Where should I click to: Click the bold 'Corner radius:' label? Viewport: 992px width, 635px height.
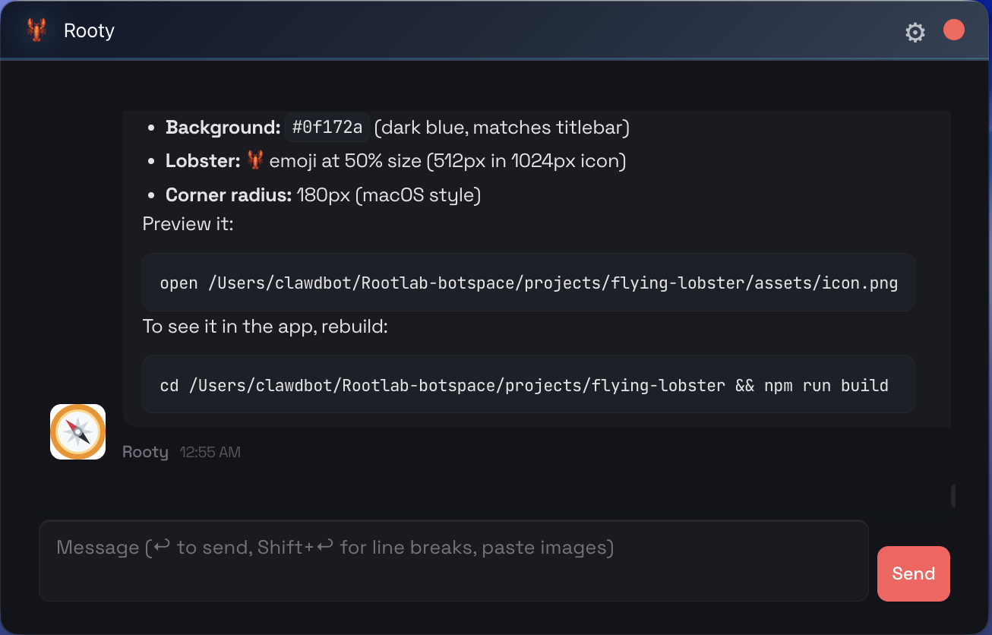(x=229, y=195)
